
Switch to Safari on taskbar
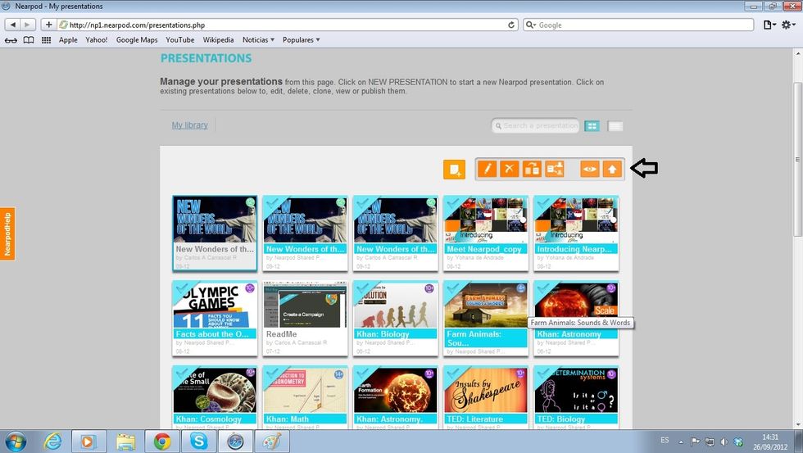click(x=236, y=441)
